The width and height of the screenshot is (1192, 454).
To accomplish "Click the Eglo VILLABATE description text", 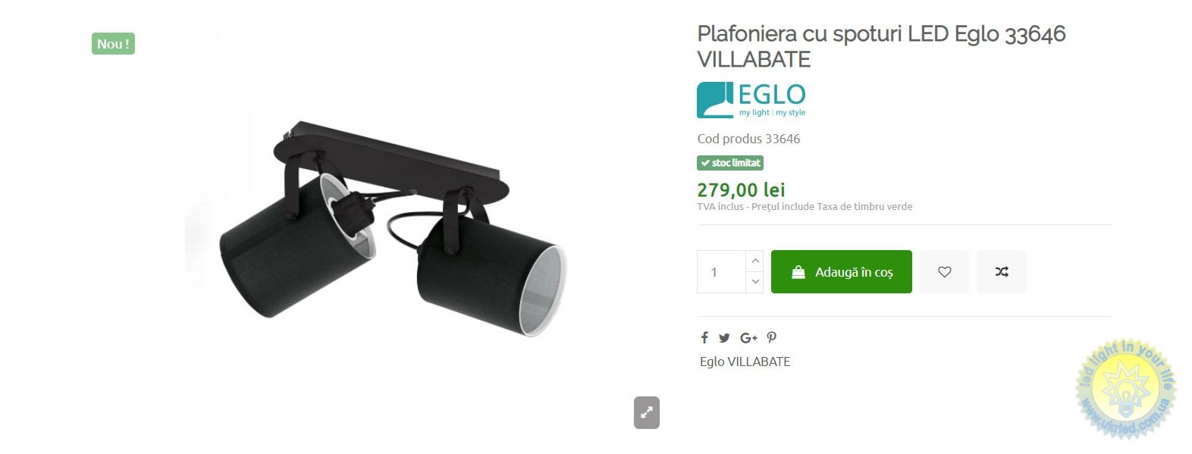I will tap(745, 362).
